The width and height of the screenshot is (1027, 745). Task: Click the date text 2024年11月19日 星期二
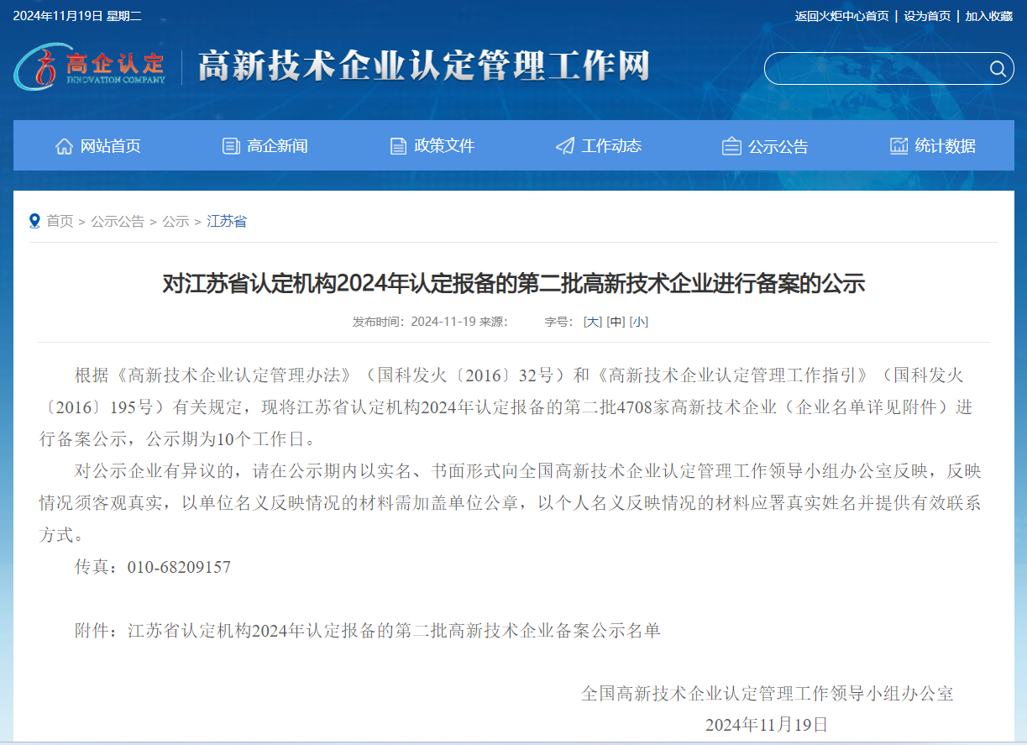pyautogui.click(x=76, y=16)
